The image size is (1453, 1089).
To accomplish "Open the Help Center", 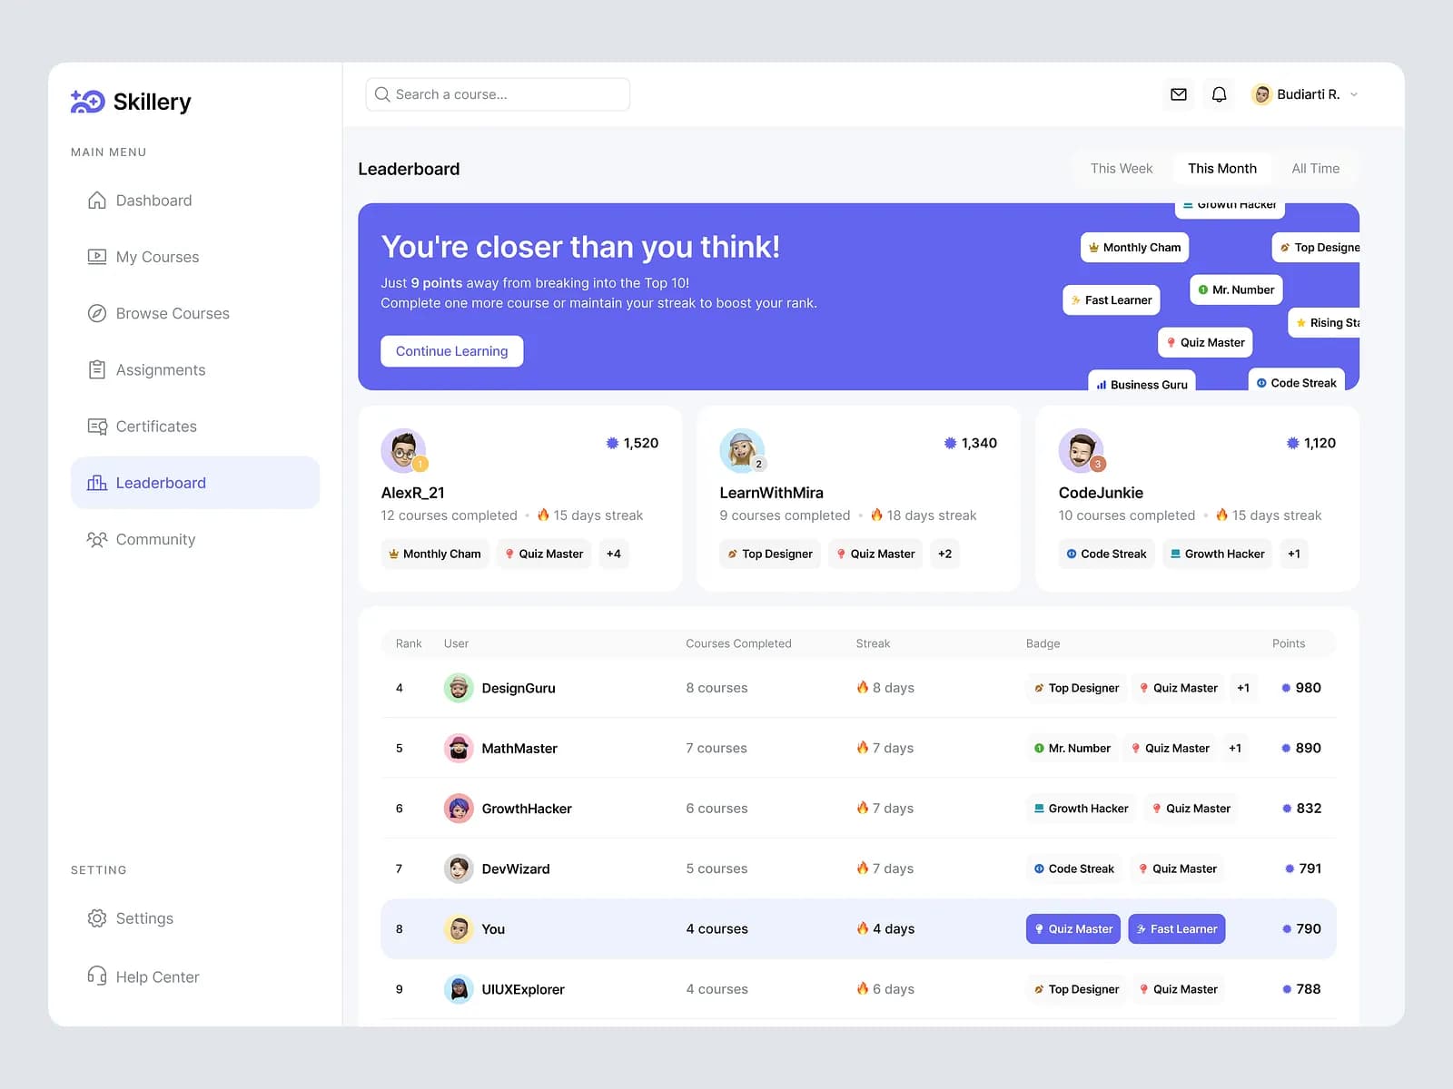I will tap(157, 977).
